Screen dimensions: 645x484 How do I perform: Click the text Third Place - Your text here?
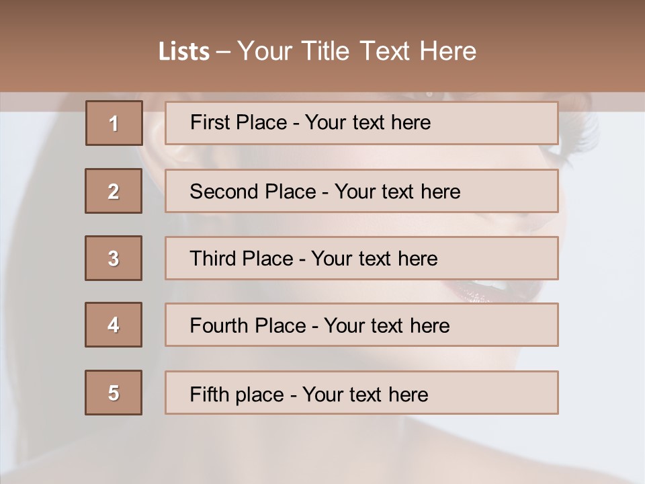point(314,258)
